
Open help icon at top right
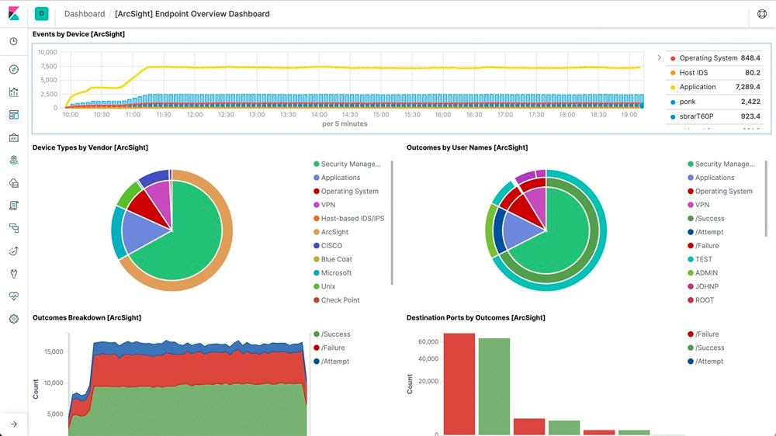(x=762, y=14)
